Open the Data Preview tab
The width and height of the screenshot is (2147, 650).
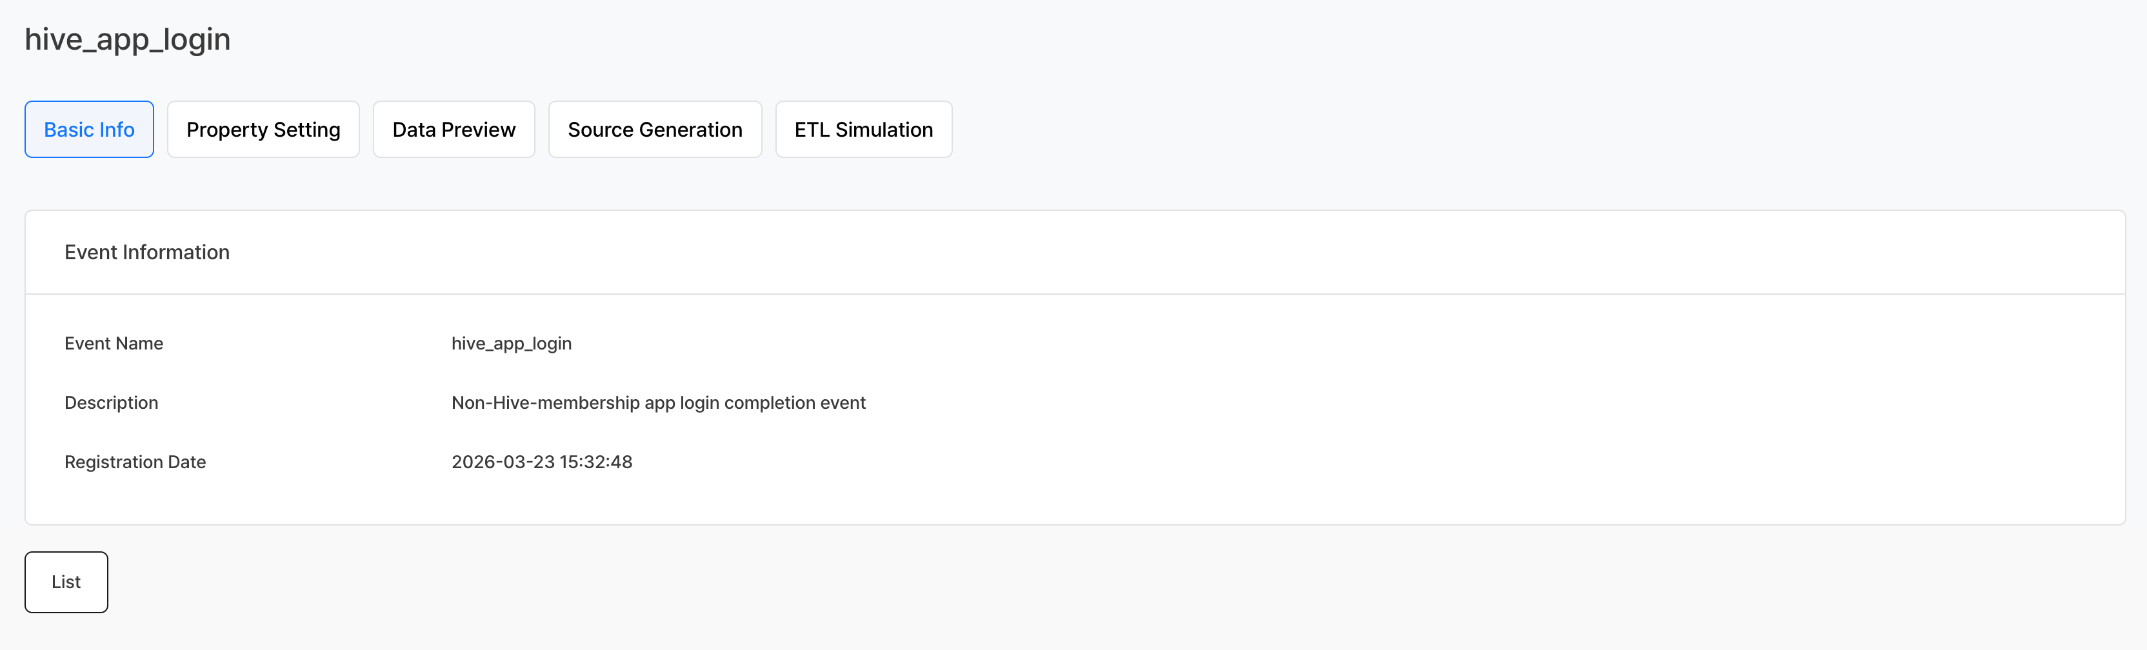[454, 130]
